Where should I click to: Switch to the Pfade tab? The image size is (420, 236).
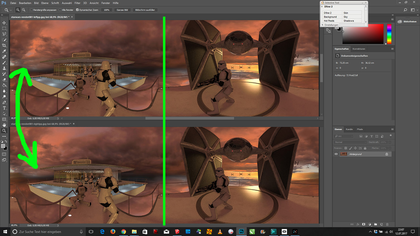point(360,129)
